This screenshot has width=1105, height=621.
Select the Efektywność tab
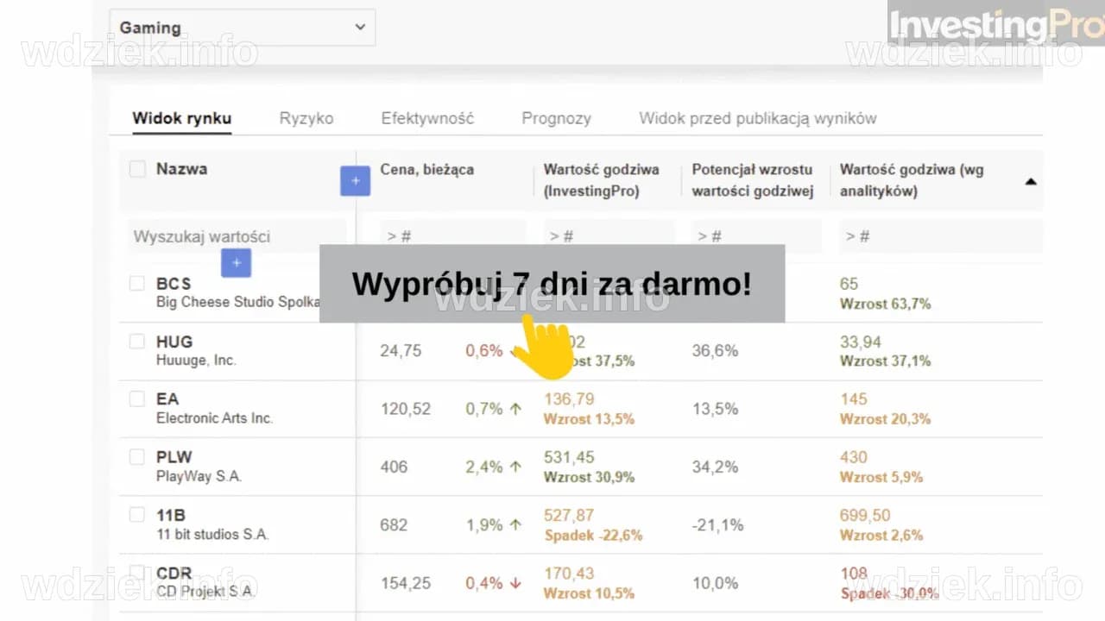[x=427, y=118]
